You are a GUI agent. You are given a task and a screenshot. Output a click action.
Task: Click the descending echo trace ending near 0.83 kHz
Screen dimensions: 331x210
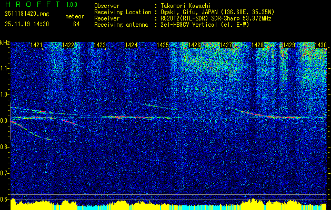pos(32,131)
